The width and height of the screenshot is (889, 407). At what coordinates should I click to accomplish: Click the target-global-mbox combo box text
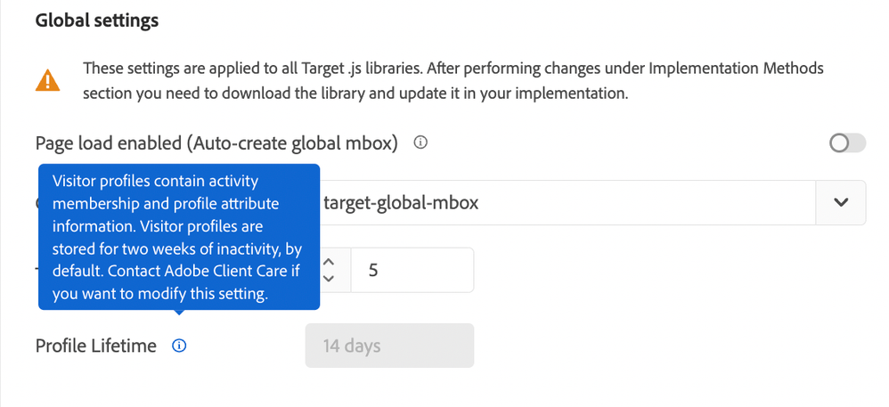pyautogui.click(x=401, y=203)
